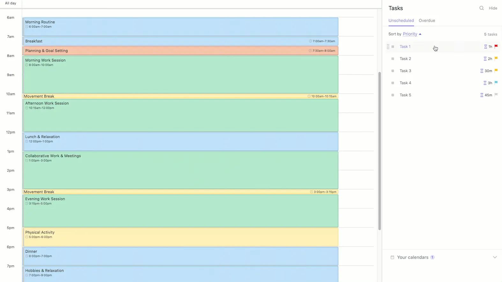This screenshot has width=502, height=282.
Task: Click the yellow flag on Task 2
Action: tap(496, 59)
